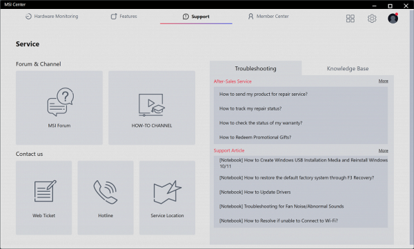Open the Fan Noise troubleshooting article
Viewport: 414px width, 249px height.
(x=282, y=206)
